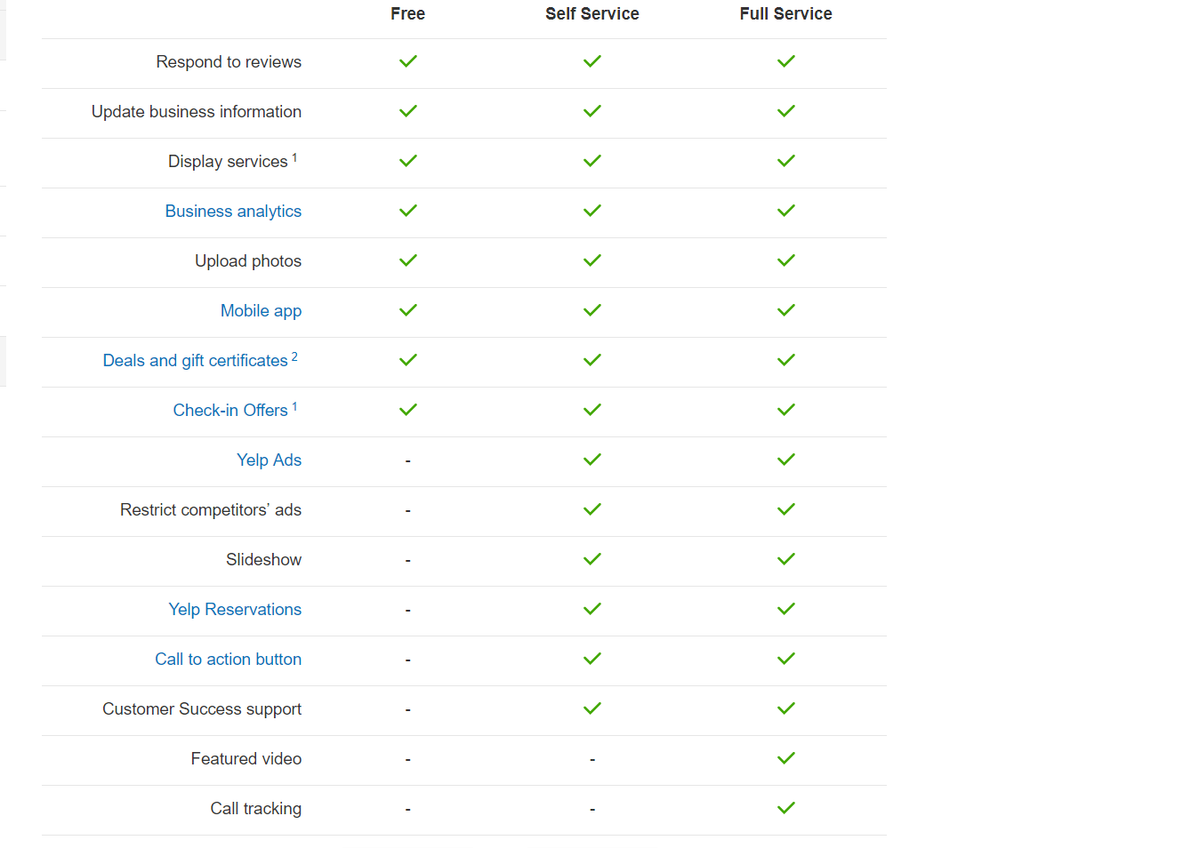The height and width of the screenshot is (848, 1183).
Task: Click the Self Service checkmark for Yelp Ads
Action: pyautogui.click(x=592, y=460)
